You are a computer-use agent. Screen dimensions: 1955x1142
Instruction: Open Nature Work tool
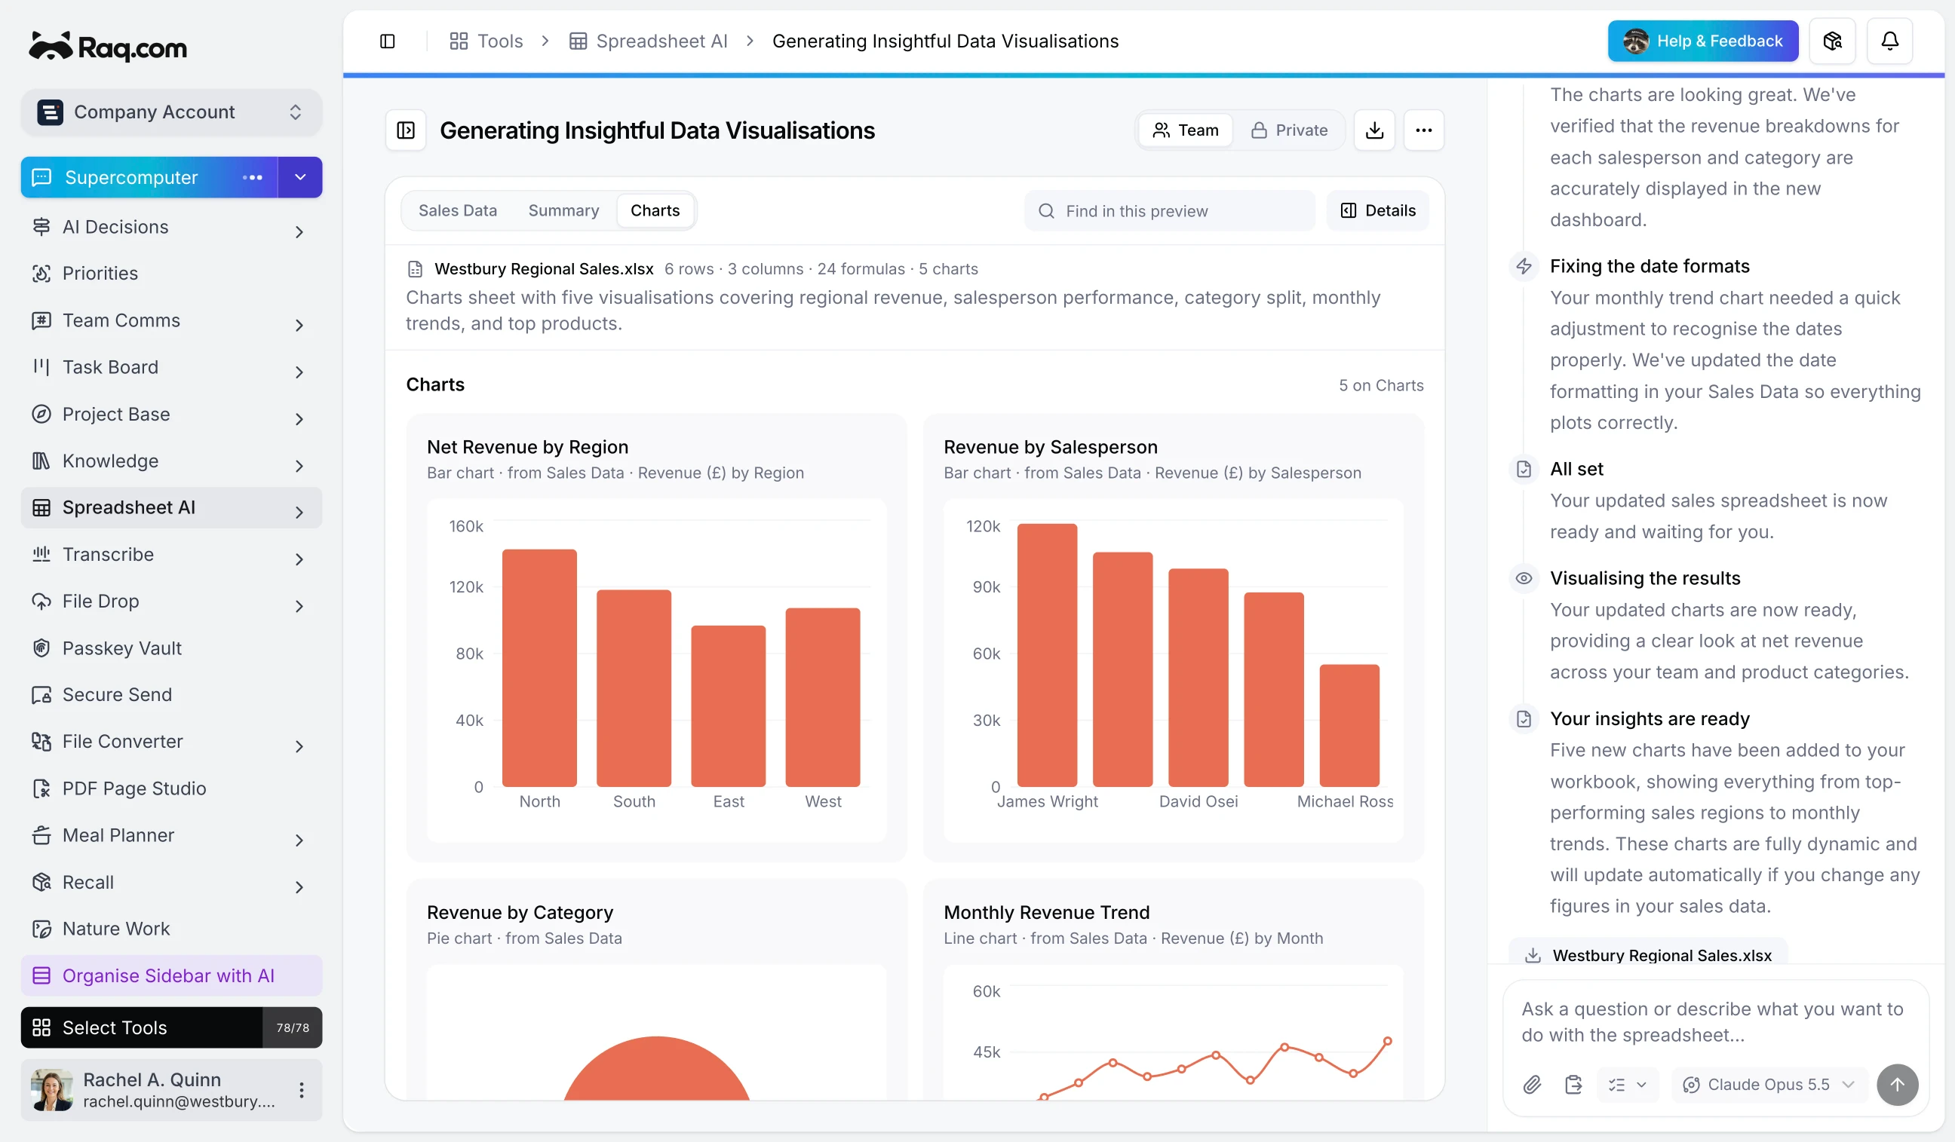pyautogui.click(x=171, y=929)
